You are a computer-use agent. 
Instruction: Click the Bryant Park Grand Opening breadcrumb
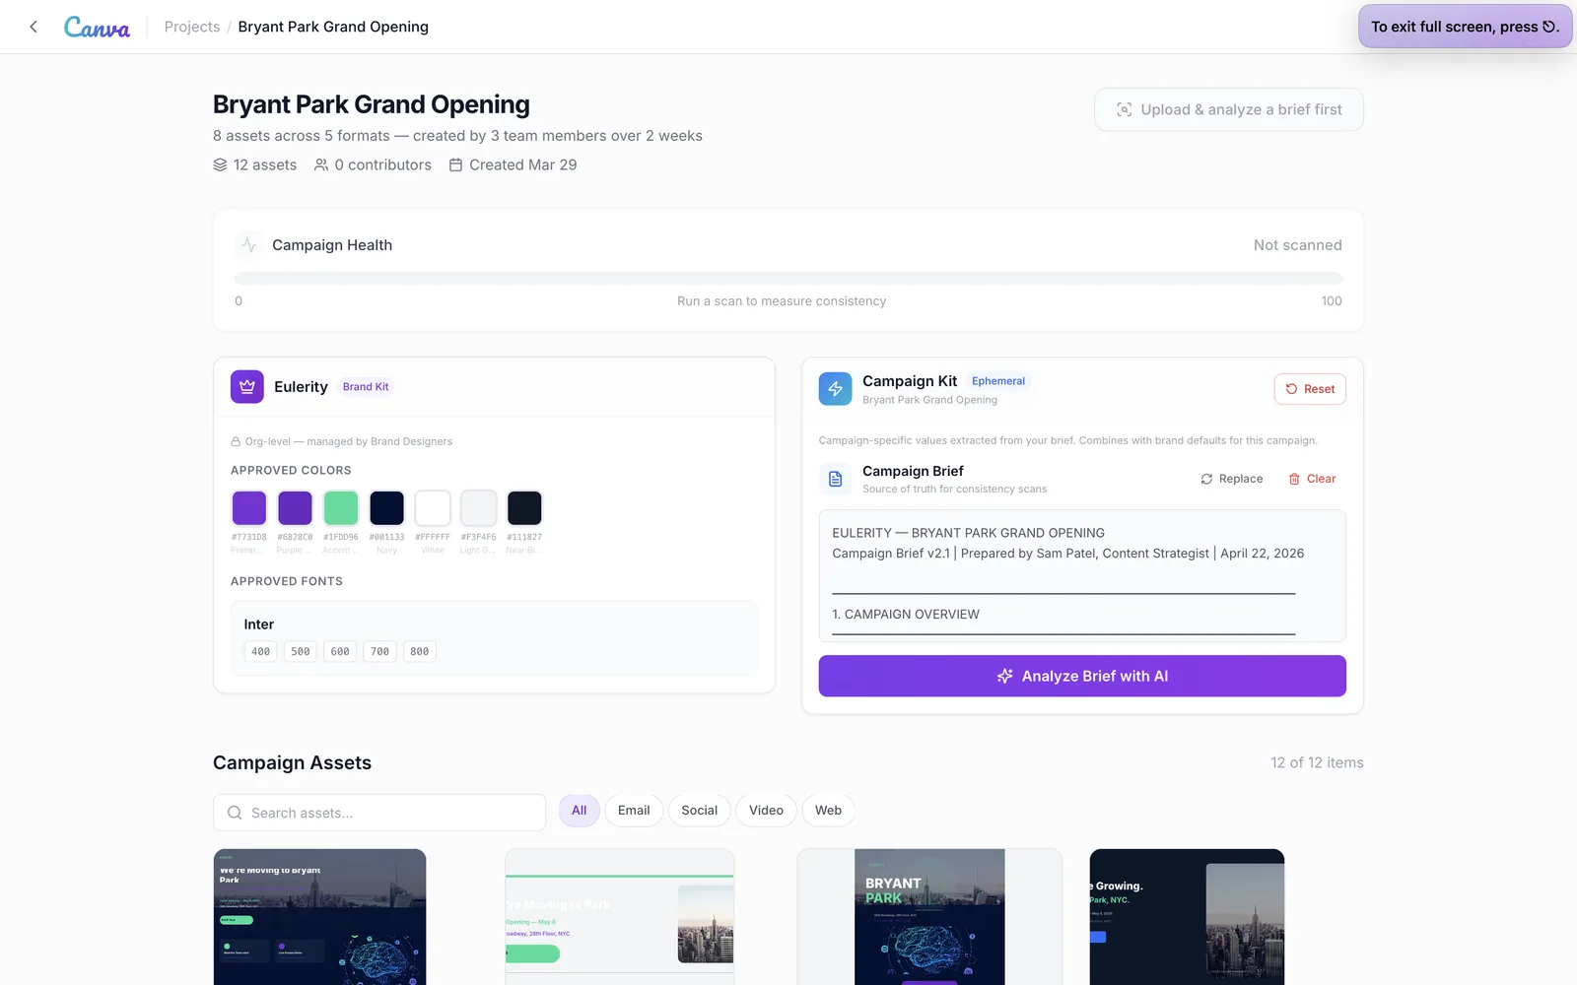333,27
